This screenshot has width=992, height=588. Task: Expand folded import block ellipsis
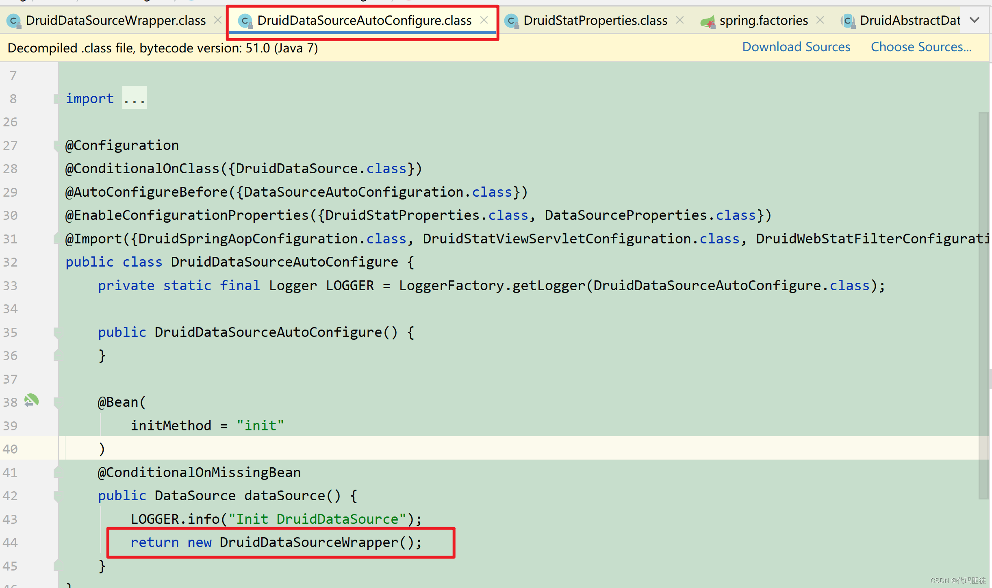tap(135, 98)
